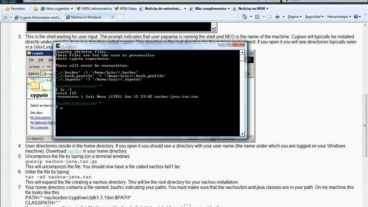368x207 pixels.
Task: Click the scroll arrow on top black image
Action: coord(213,29)
